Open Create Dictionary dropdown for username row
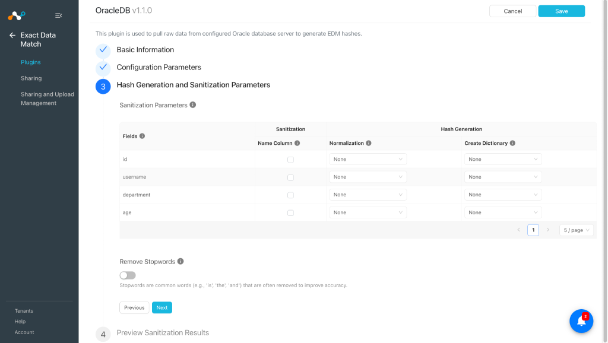The height and width of the screenshot is (343, 608). (503, 177)
